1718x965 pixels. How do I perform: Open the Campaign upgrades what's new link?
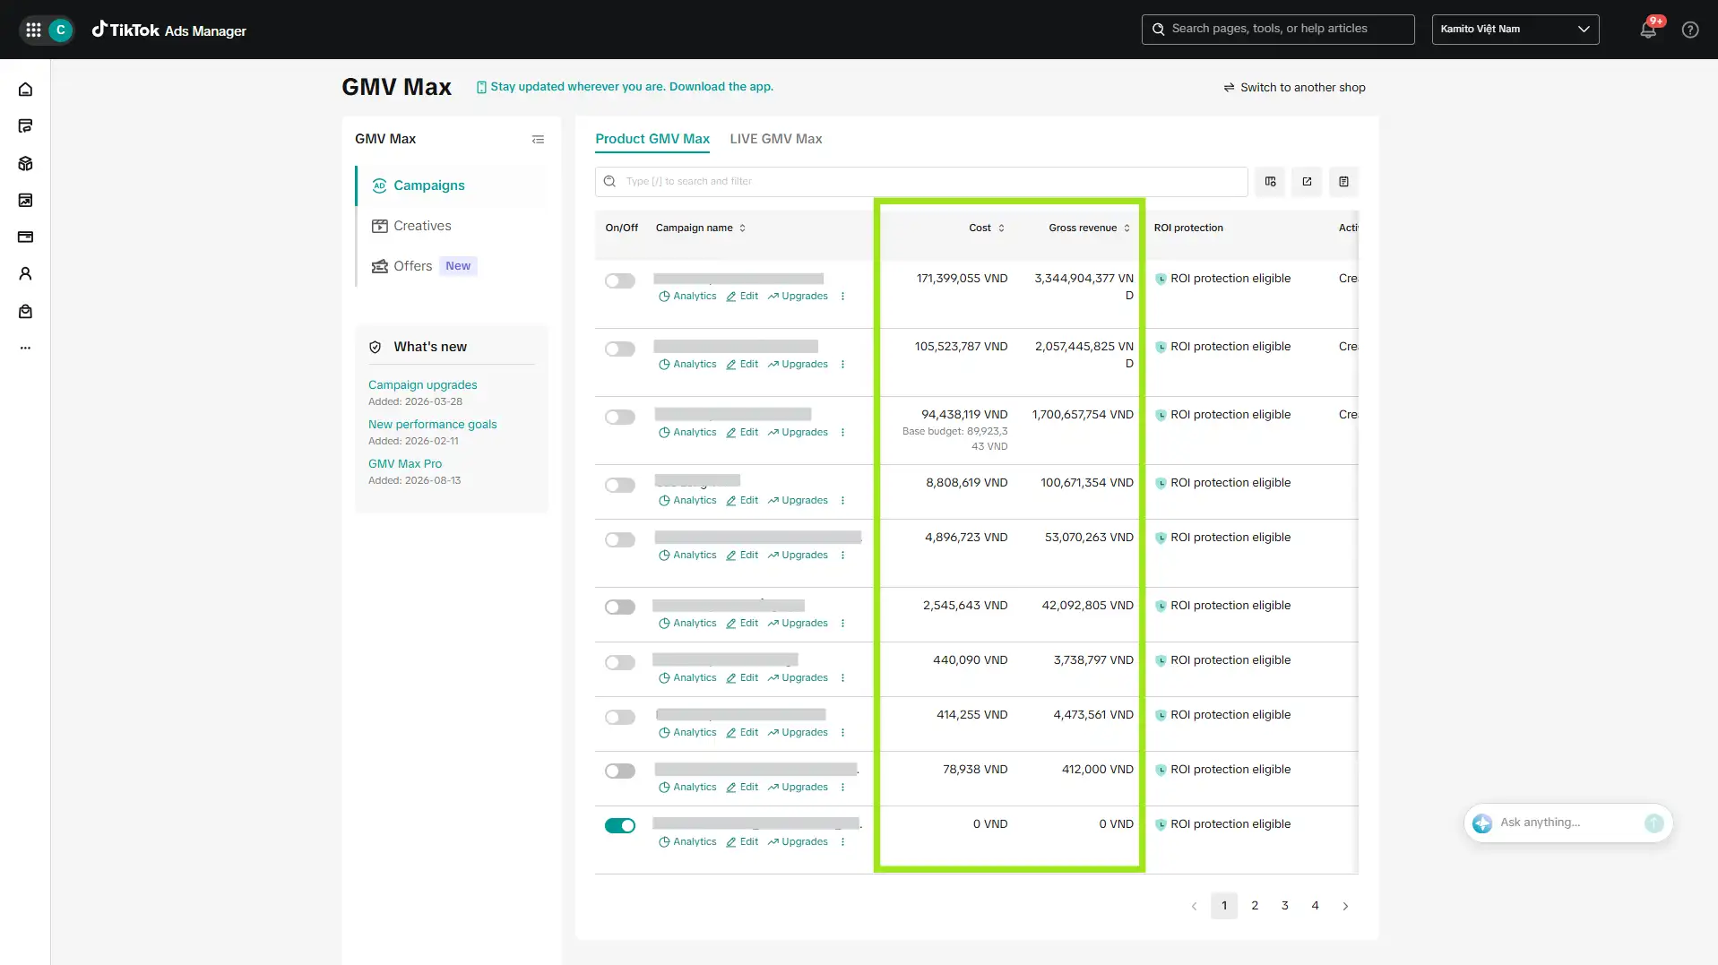pos(422,385)
